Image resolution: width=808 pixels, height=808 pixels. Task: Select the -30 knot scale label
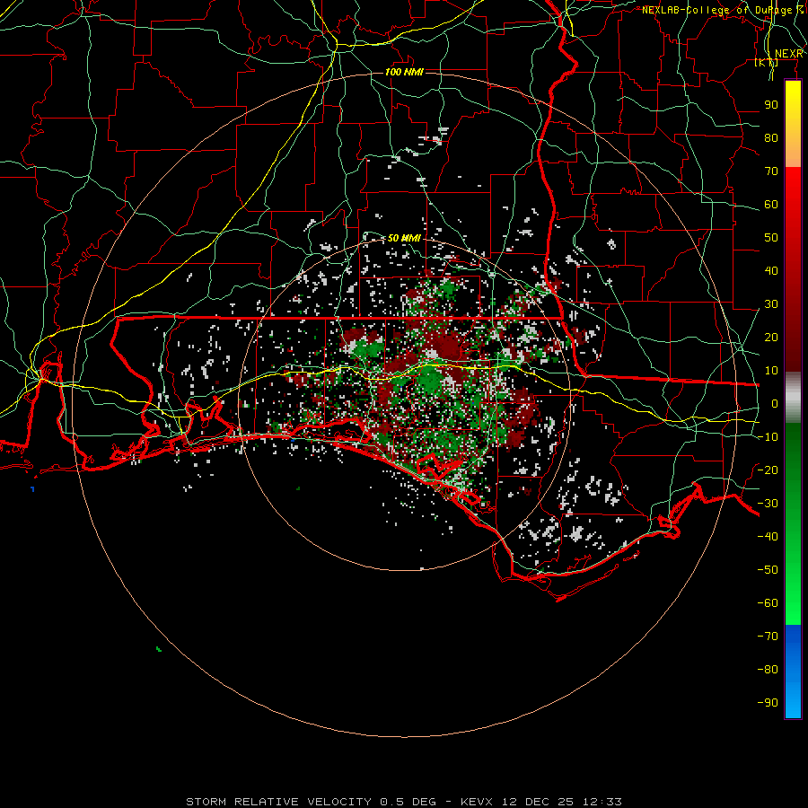768,504
